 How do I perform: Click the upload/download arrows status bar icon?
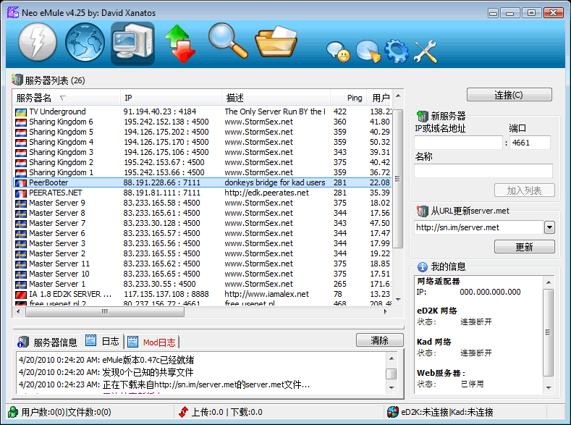click(x=184, y=412)
